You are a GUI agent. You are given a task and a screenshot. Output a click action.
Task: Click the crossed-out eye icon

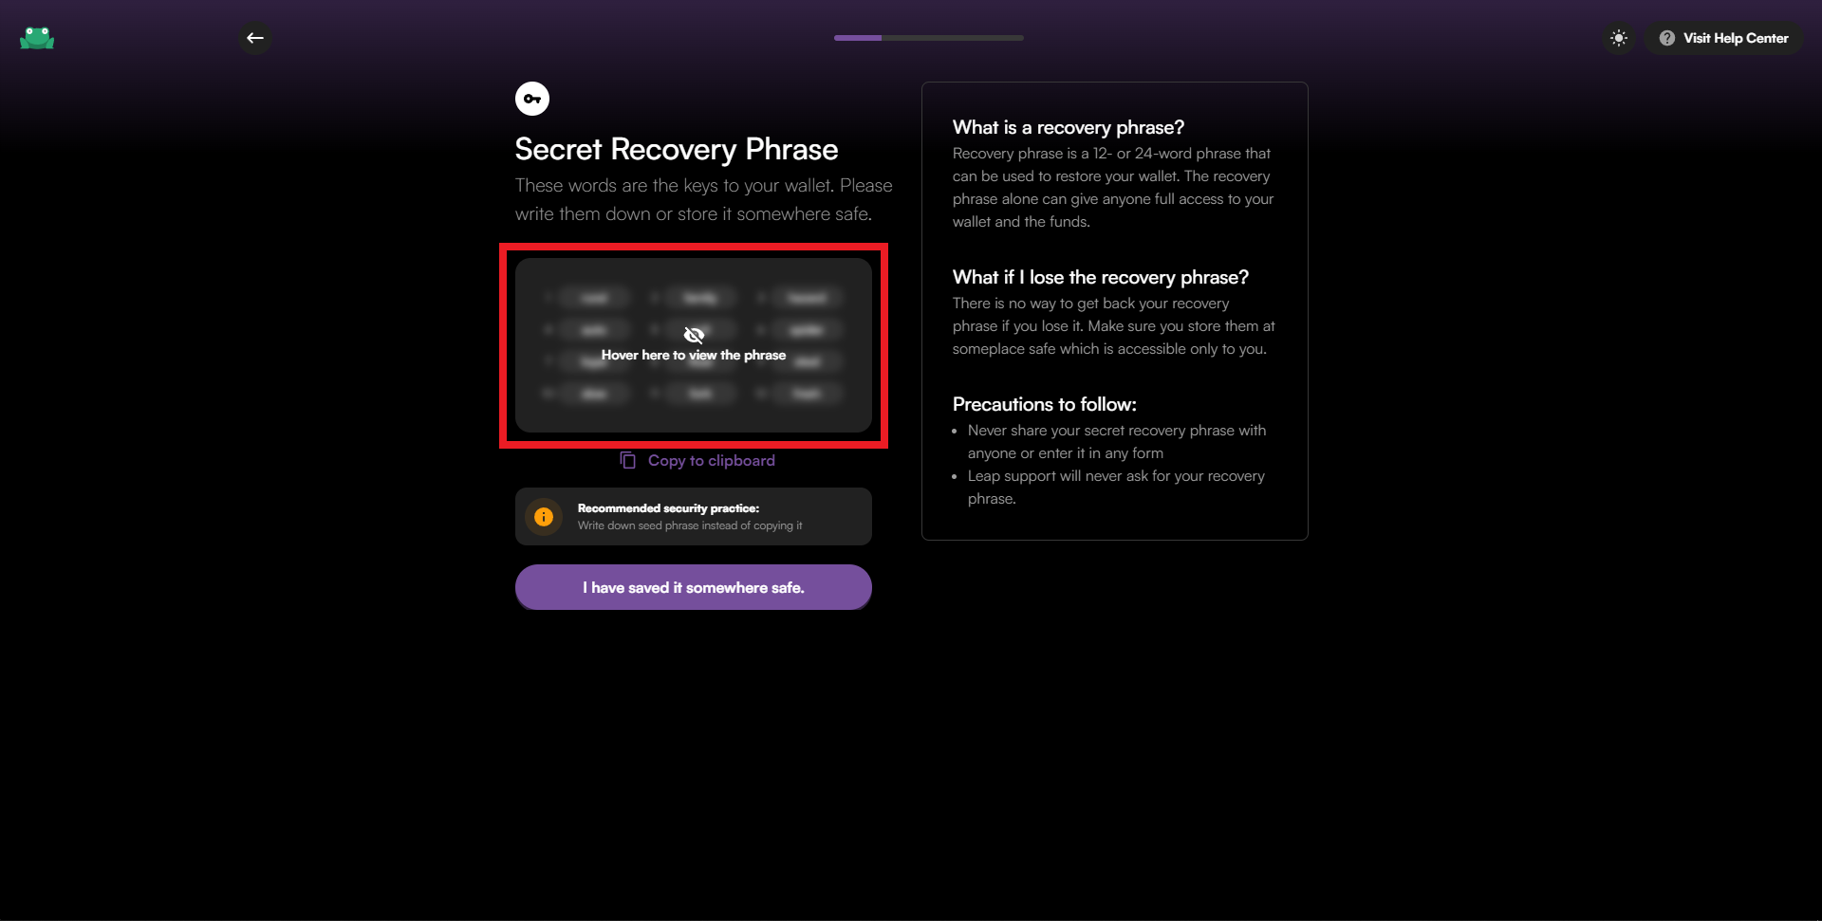pyautogui.click(x=694, y=335)
